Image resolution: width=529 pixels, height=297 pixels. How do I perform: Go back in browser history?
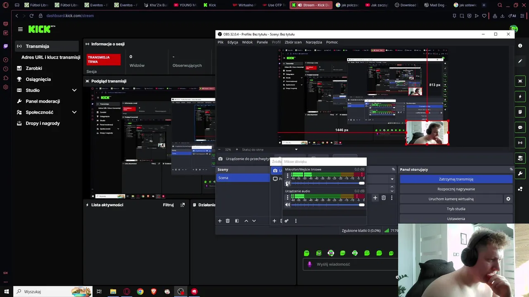17,16
